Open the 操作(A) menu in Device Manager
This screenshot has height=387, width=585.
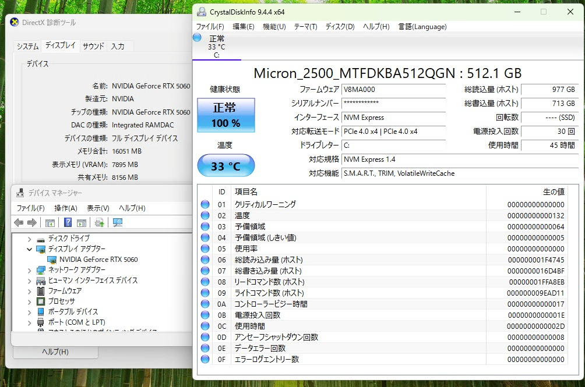[x=66, y=208]
